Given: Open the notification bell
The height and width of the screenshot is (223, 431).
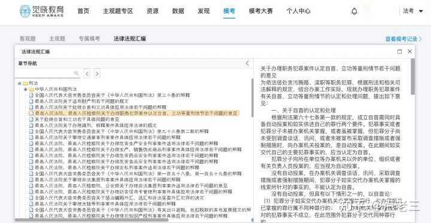Looking at the screenshot, I should [x=354, y=11].
